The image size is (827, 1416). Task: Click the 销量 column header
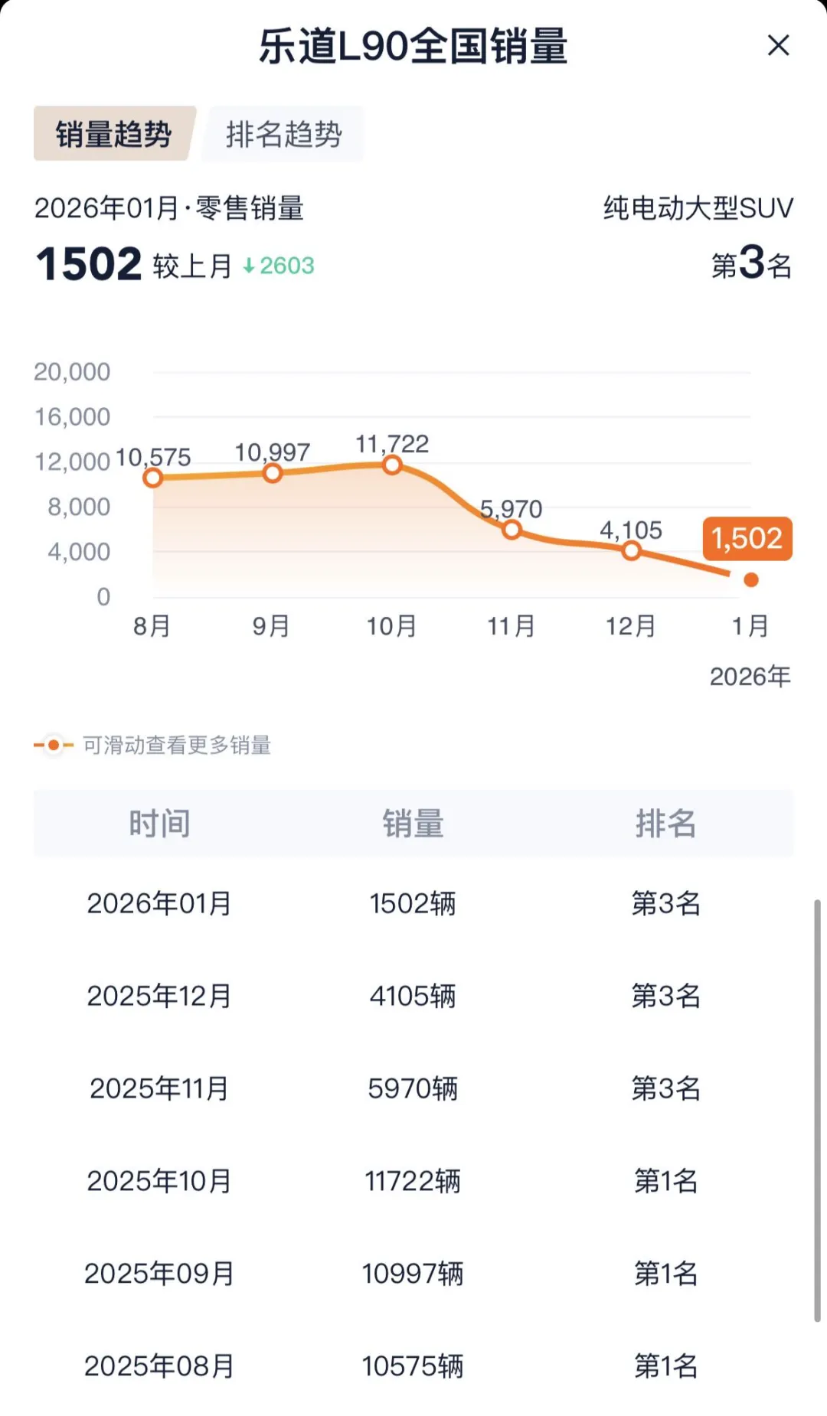click(x=413, y=823)
